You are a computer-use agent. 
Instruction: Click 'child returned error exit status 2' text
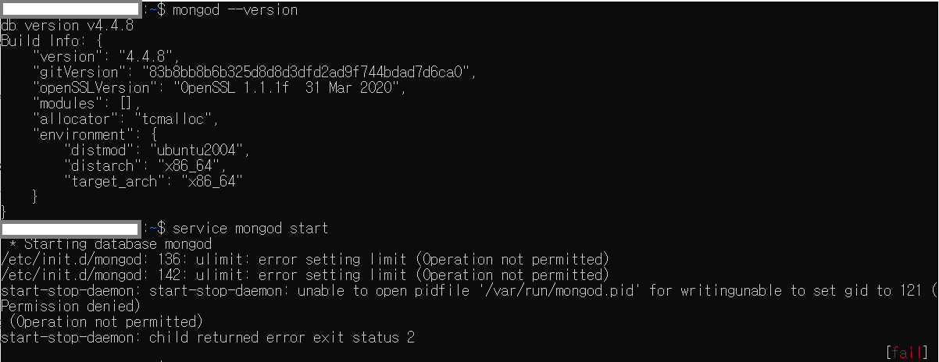282,338
